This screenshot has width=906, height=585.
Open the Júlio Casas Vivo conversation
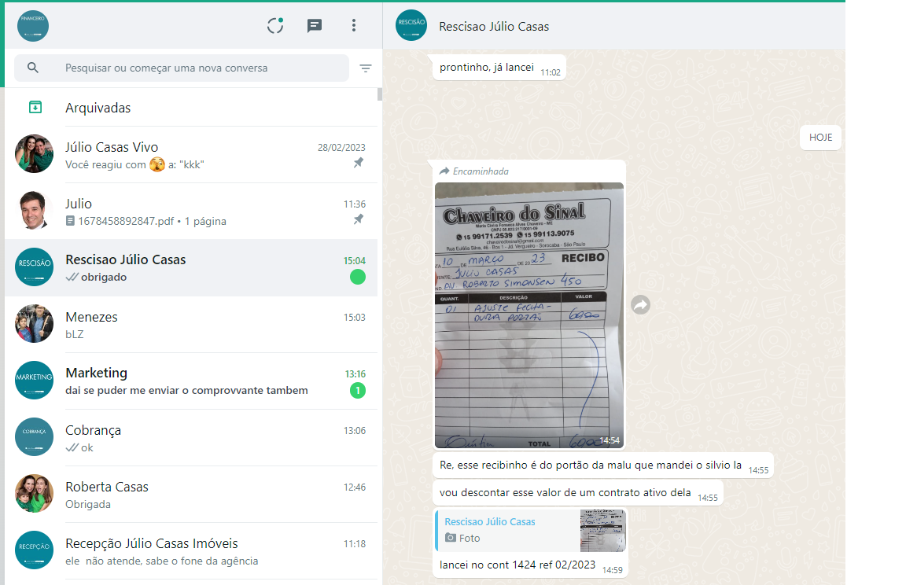[190, 155]
